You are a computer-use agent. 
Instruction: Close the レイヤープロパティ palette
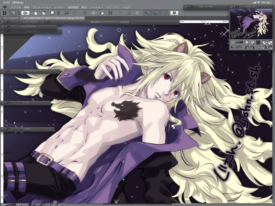click(x=5, y=22)
